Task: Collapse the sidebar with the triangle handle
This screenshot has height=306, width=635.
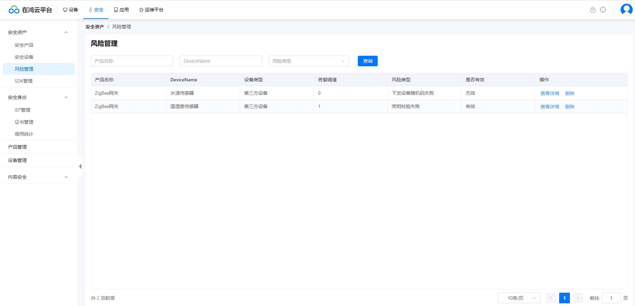Action: pyautogui.click(x=80, y=166)
